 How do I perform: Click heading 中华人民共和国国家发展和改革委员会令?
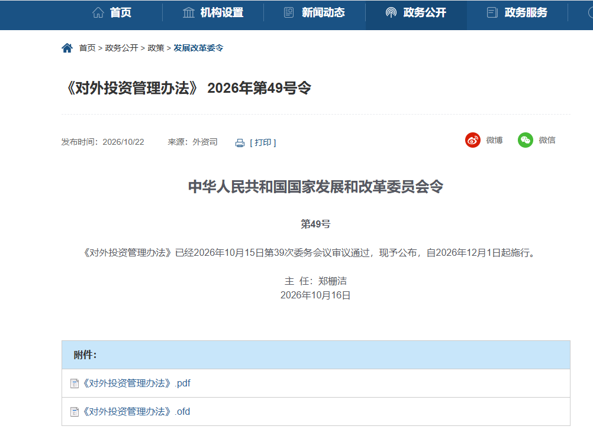tap(316, 187)
